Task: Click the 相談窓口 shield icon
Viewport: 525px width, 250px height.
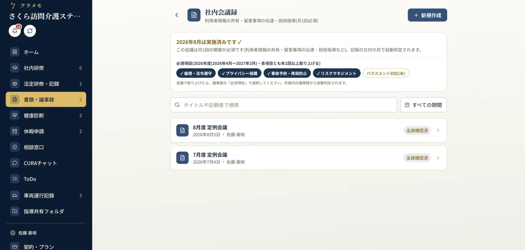Action: [x=15, y=147]
